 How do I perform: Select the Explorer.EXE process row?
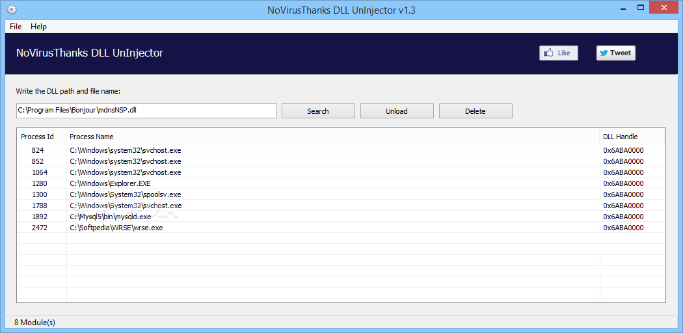[x=341, y=183]
